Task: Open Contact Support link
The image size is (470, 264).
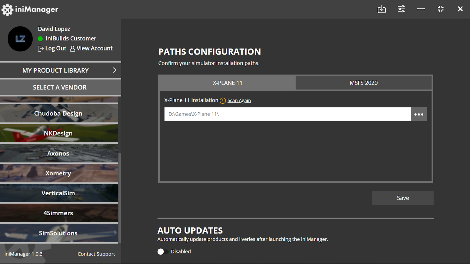Action: (x=96, y=254)
